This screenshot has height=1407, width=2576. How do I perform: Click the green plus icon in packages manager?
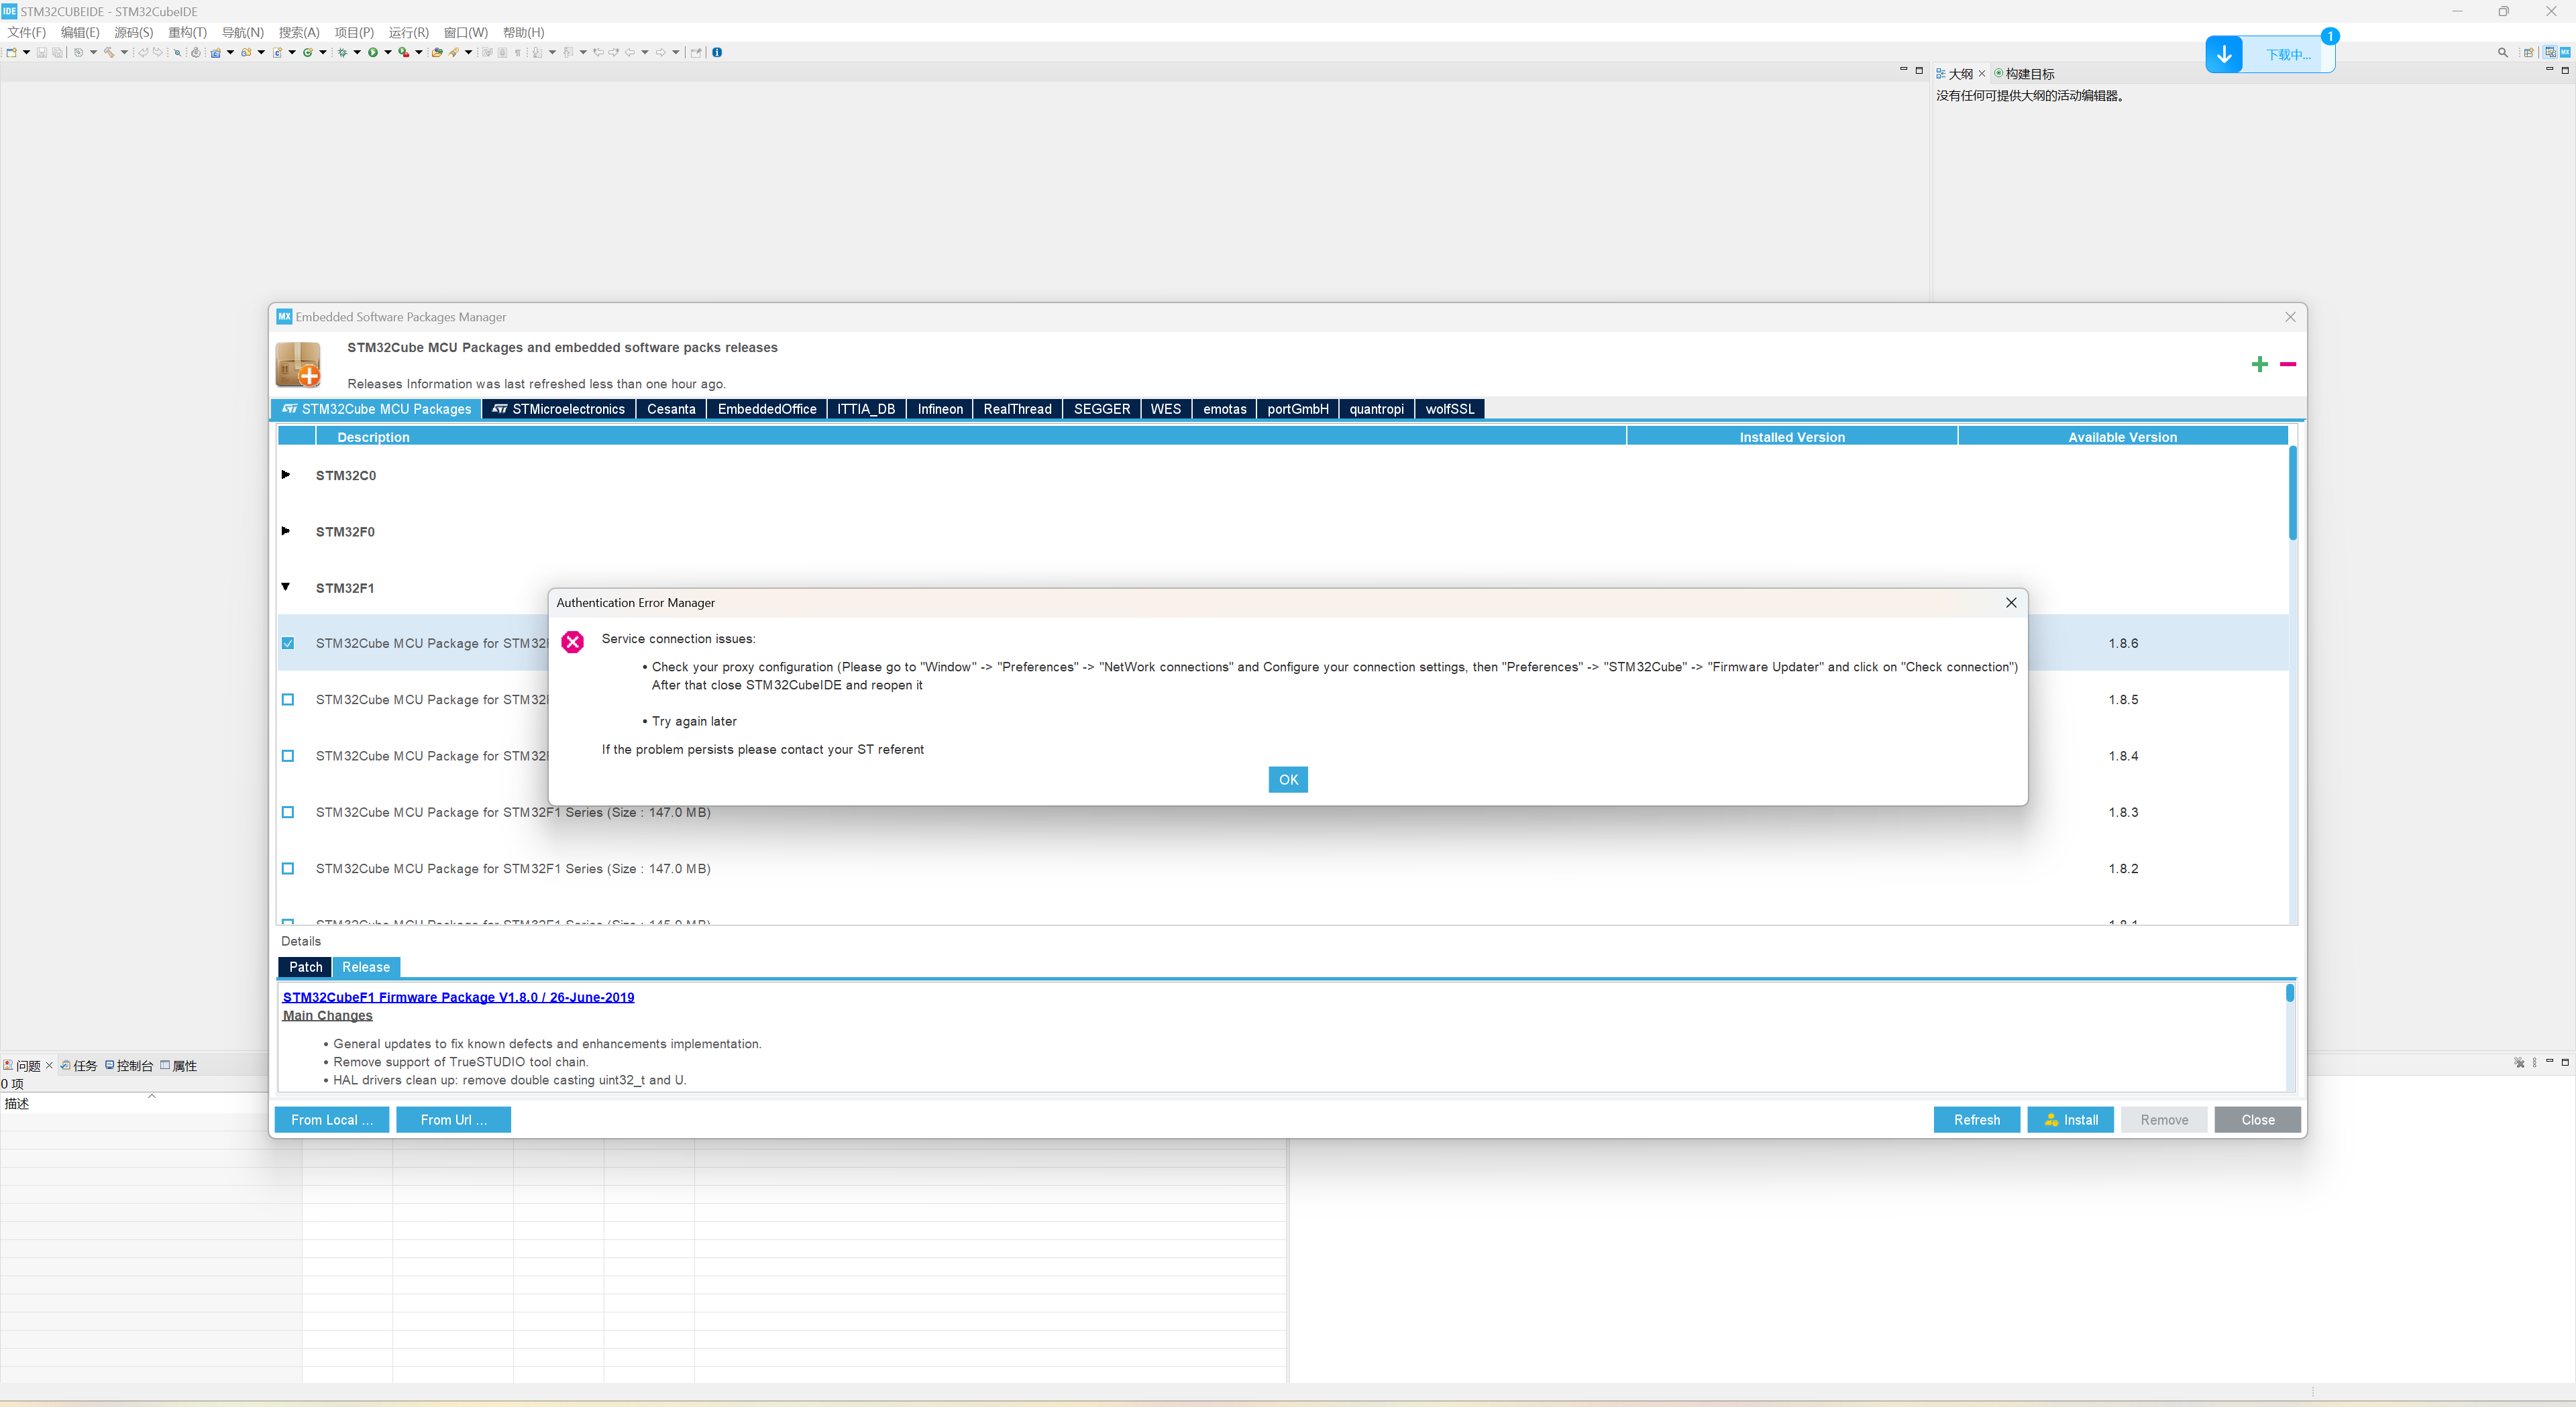point(2260,365)
